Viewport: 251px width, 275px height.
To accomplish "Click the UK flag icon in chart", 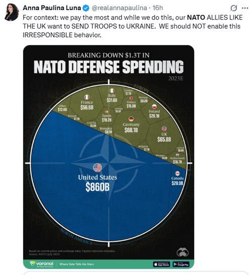I will coord(164,129).
